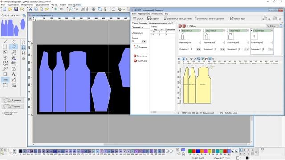This screenshot has width=285, height=160.
Task: Click the first garment view icon at top right
Action: coord(265,18)
